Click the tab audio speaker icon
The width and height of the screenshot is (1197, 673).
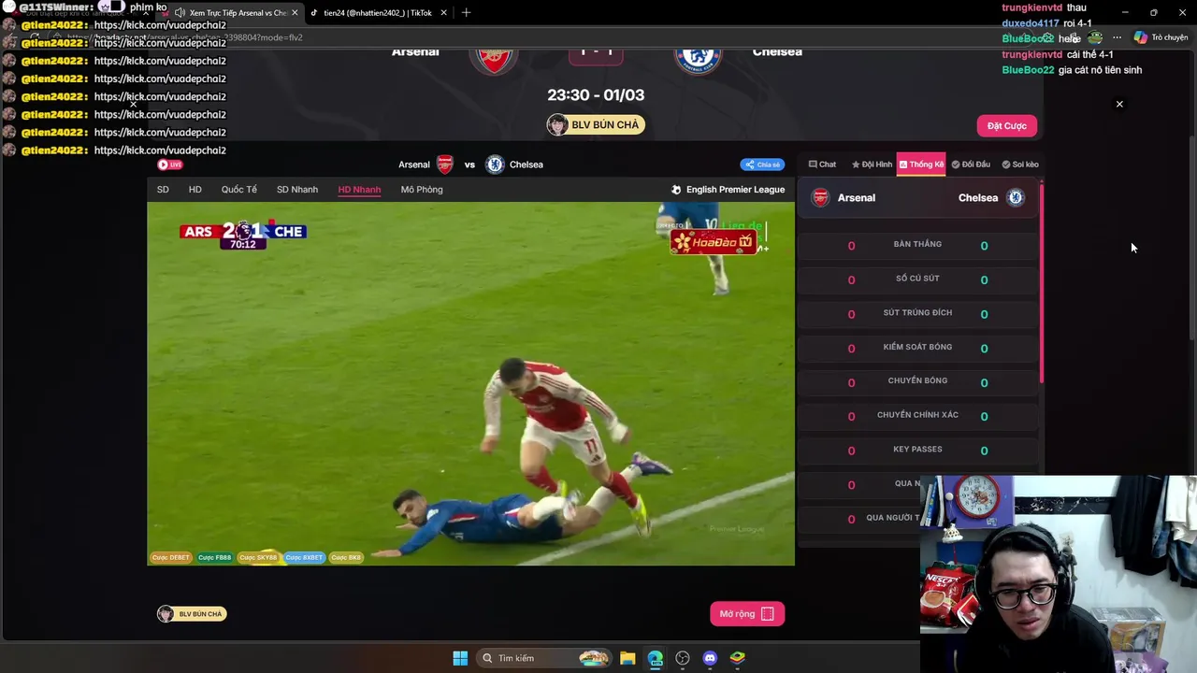tap(179, 13)
